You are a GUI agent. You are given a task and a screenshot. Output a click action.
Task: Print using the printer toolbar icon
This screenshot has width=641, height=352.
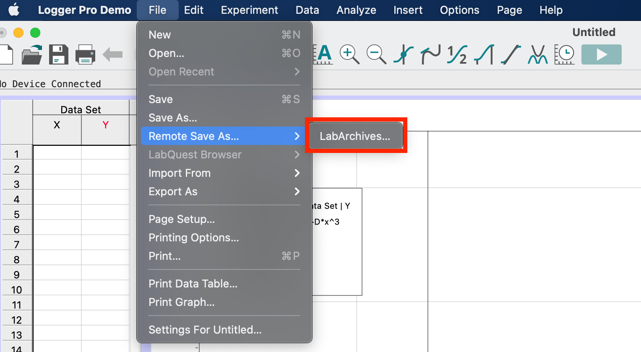(x=85, y=54)
